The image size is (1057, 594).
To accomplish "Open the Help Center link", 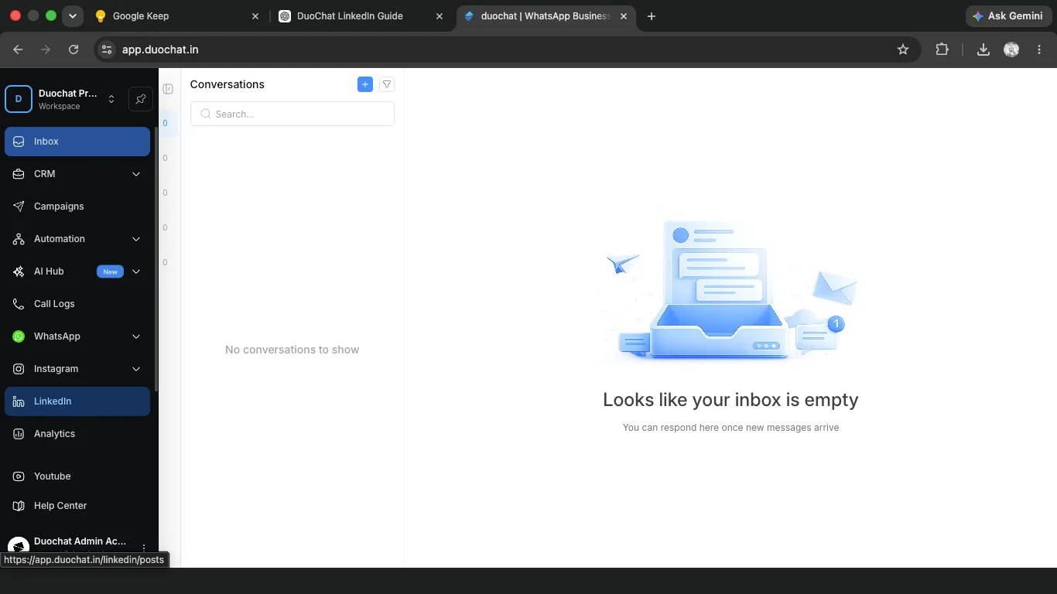I will click(77, 506).
